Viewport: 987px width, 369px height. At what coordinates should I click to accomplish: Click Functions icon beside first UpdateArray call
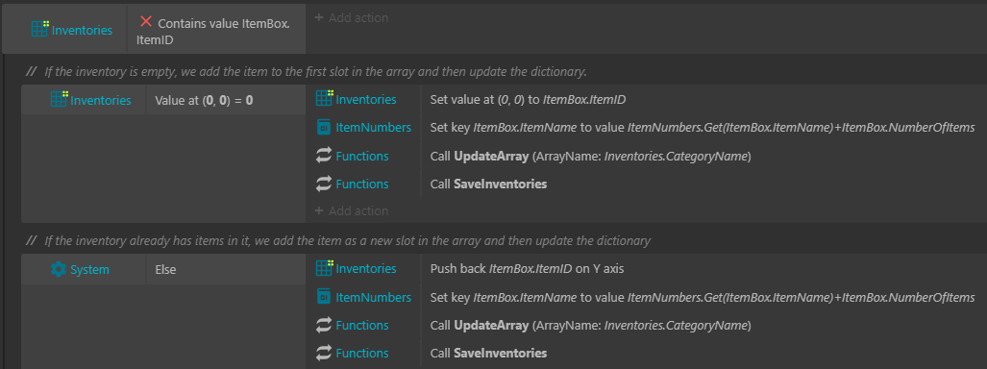(x=324, y=156)
